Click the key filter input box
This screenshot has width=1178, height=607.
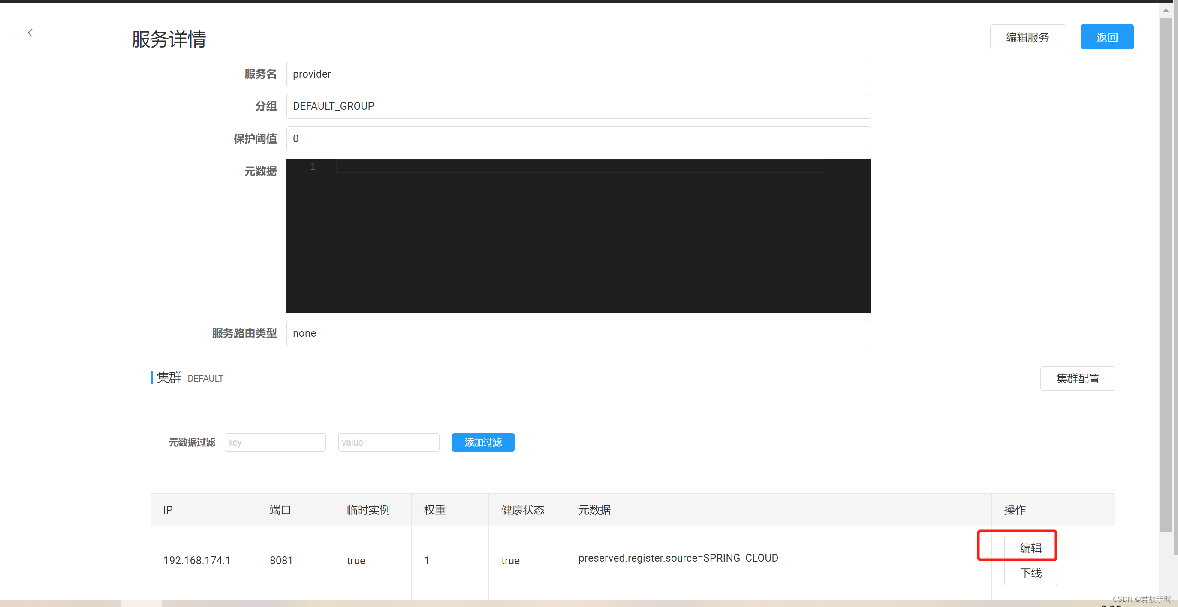click(x=275, y=442)
